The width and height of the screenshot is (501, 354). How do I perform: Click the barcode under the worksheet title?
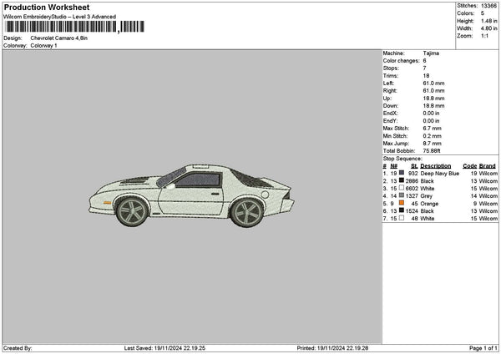click(60, 27)
